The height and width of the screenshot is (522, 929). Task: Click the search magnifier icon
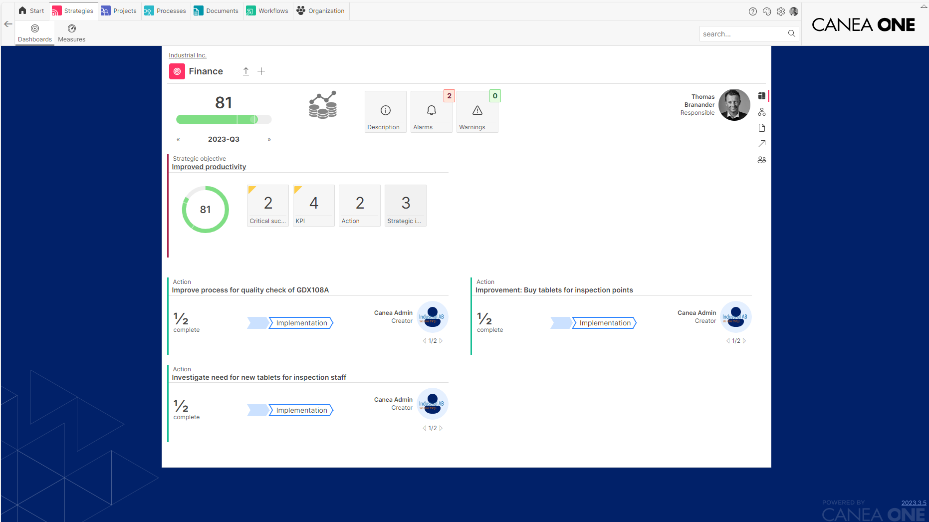pos(792,33)
